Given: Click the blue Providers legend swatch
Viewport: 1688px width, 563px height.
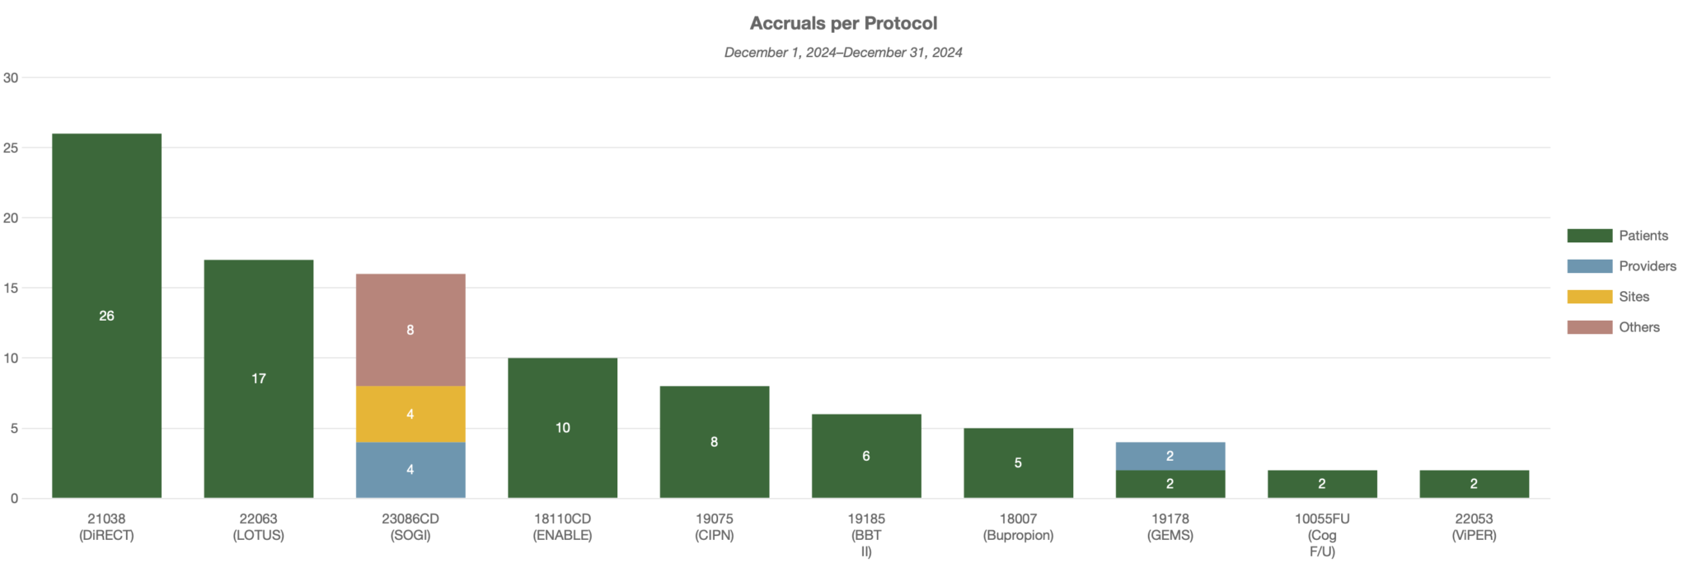Looking at the screenshot, I should click(1589, 266).
